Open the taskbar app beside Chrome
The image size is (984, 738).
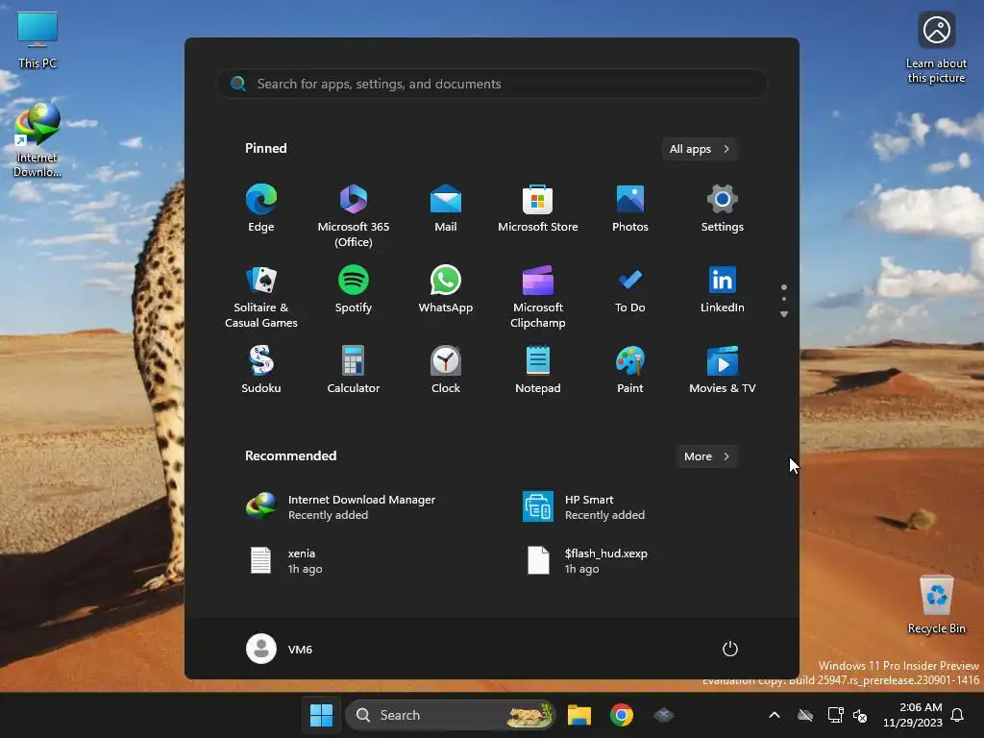pyautogui.click(x=663, y=715)
